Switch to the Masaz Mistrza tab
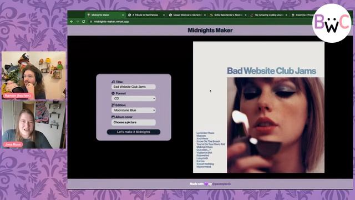This screenshot has width=355, height=200. click(x=187, y=15)
